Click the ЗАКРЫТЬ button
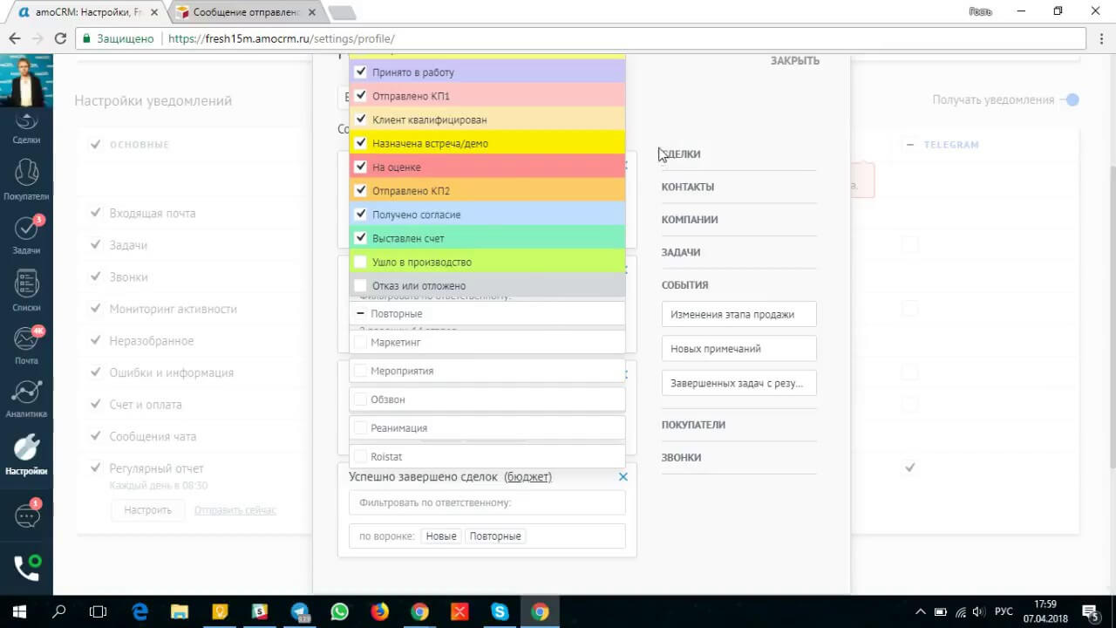This screenshot has width=1116, height=628. click(794, 60)
